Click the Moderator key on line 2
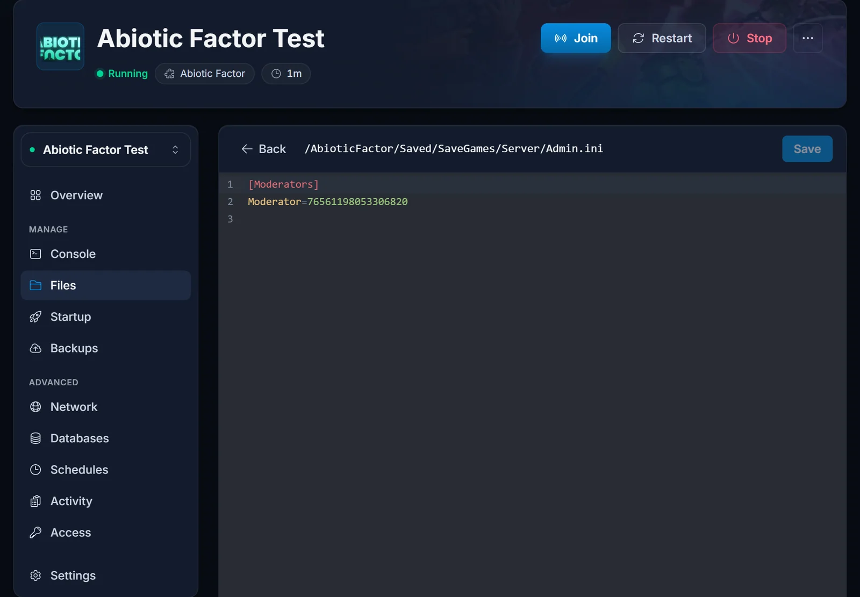The height and width of the screenshot is (597, 860). pyautogui.click(x=274, y=202)
